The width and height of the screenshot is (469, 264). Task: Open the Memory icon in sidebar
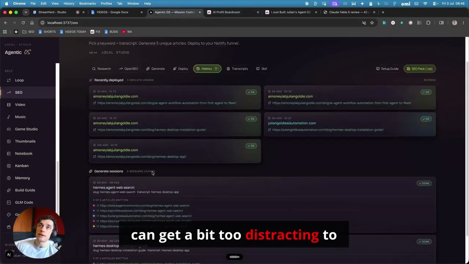coord(9,178)
